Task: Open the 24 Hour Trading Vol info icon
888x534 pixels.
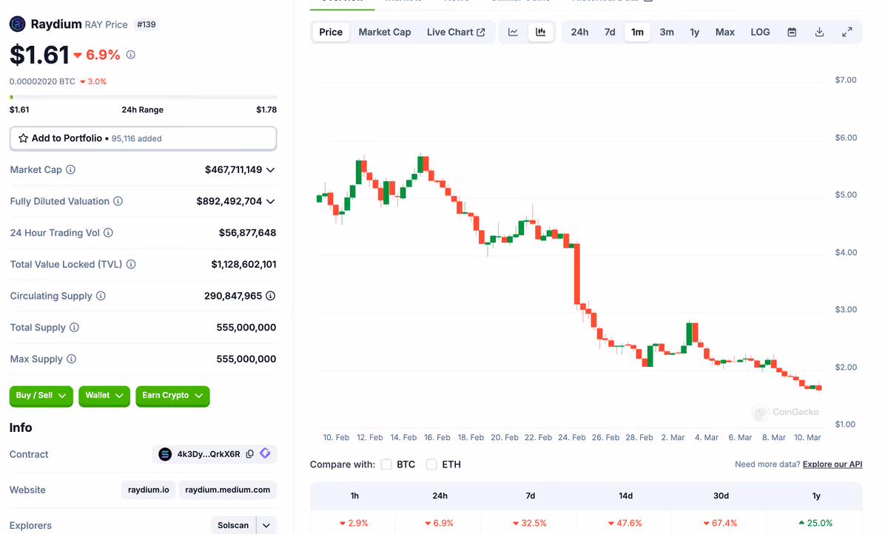Action: [x=109, y=233]
